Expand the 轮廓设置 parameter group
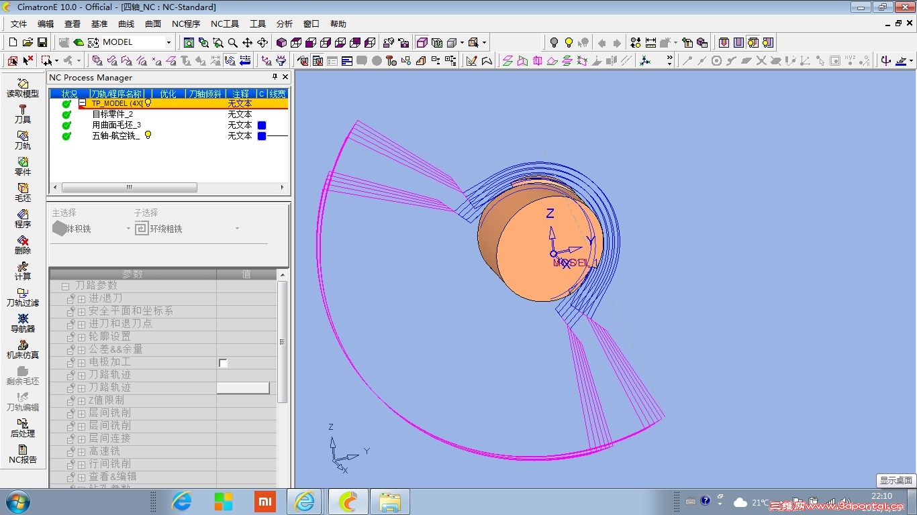 [81, 337]
